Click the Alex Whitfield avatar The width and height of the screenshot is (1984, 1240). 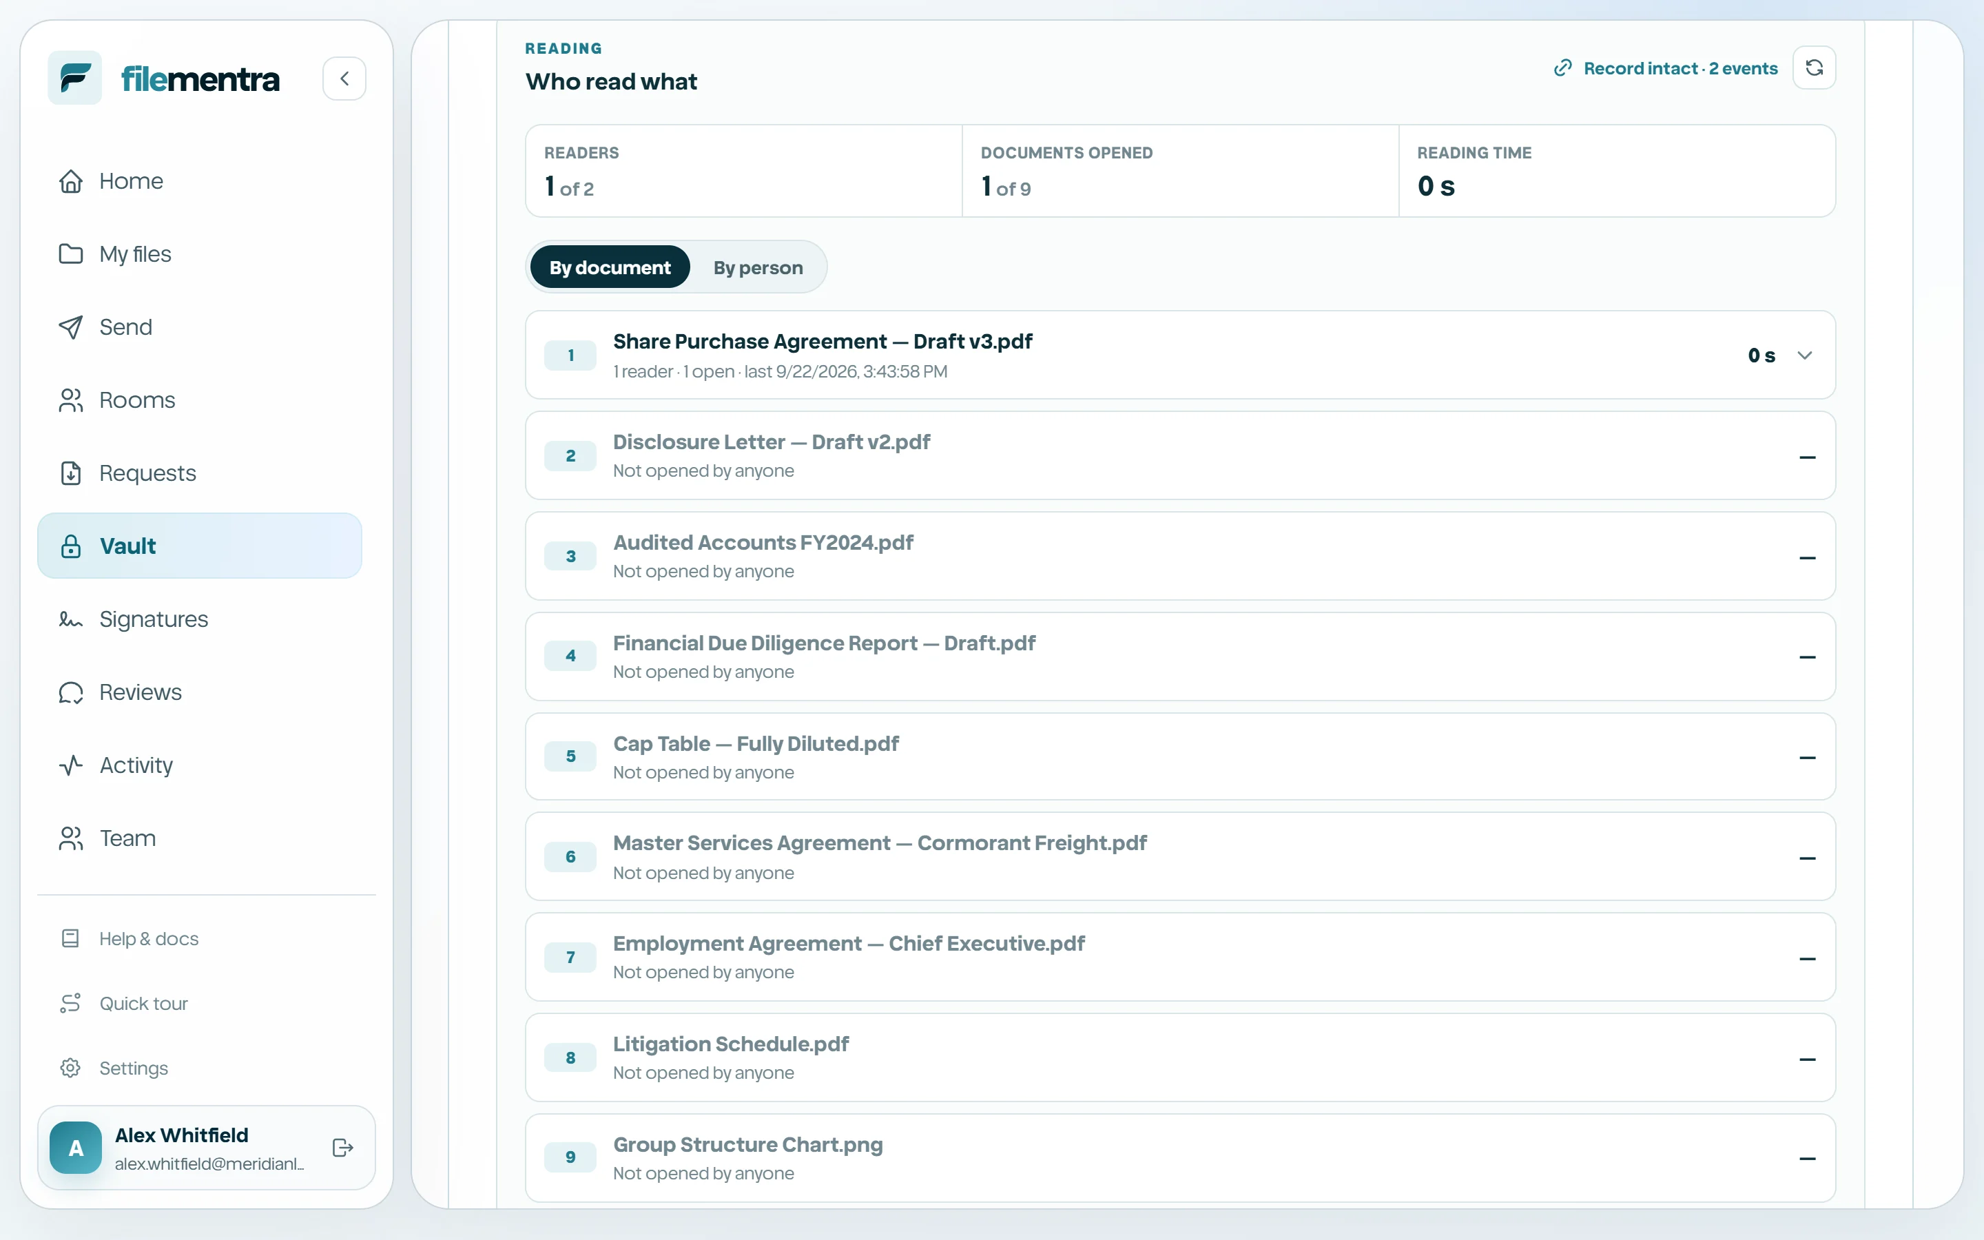(x=75, y=1147)
